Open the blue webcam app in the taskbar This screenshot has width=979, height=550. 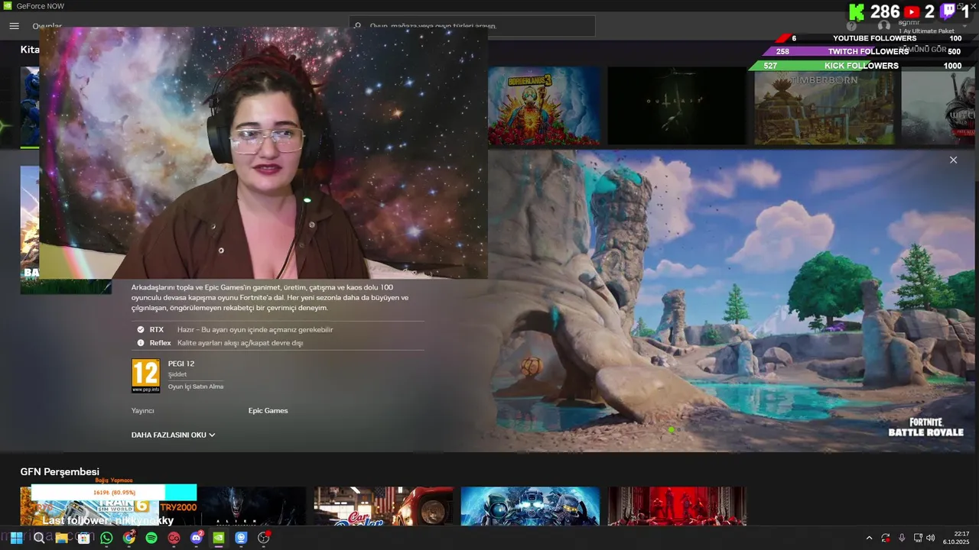coord(242,538)
